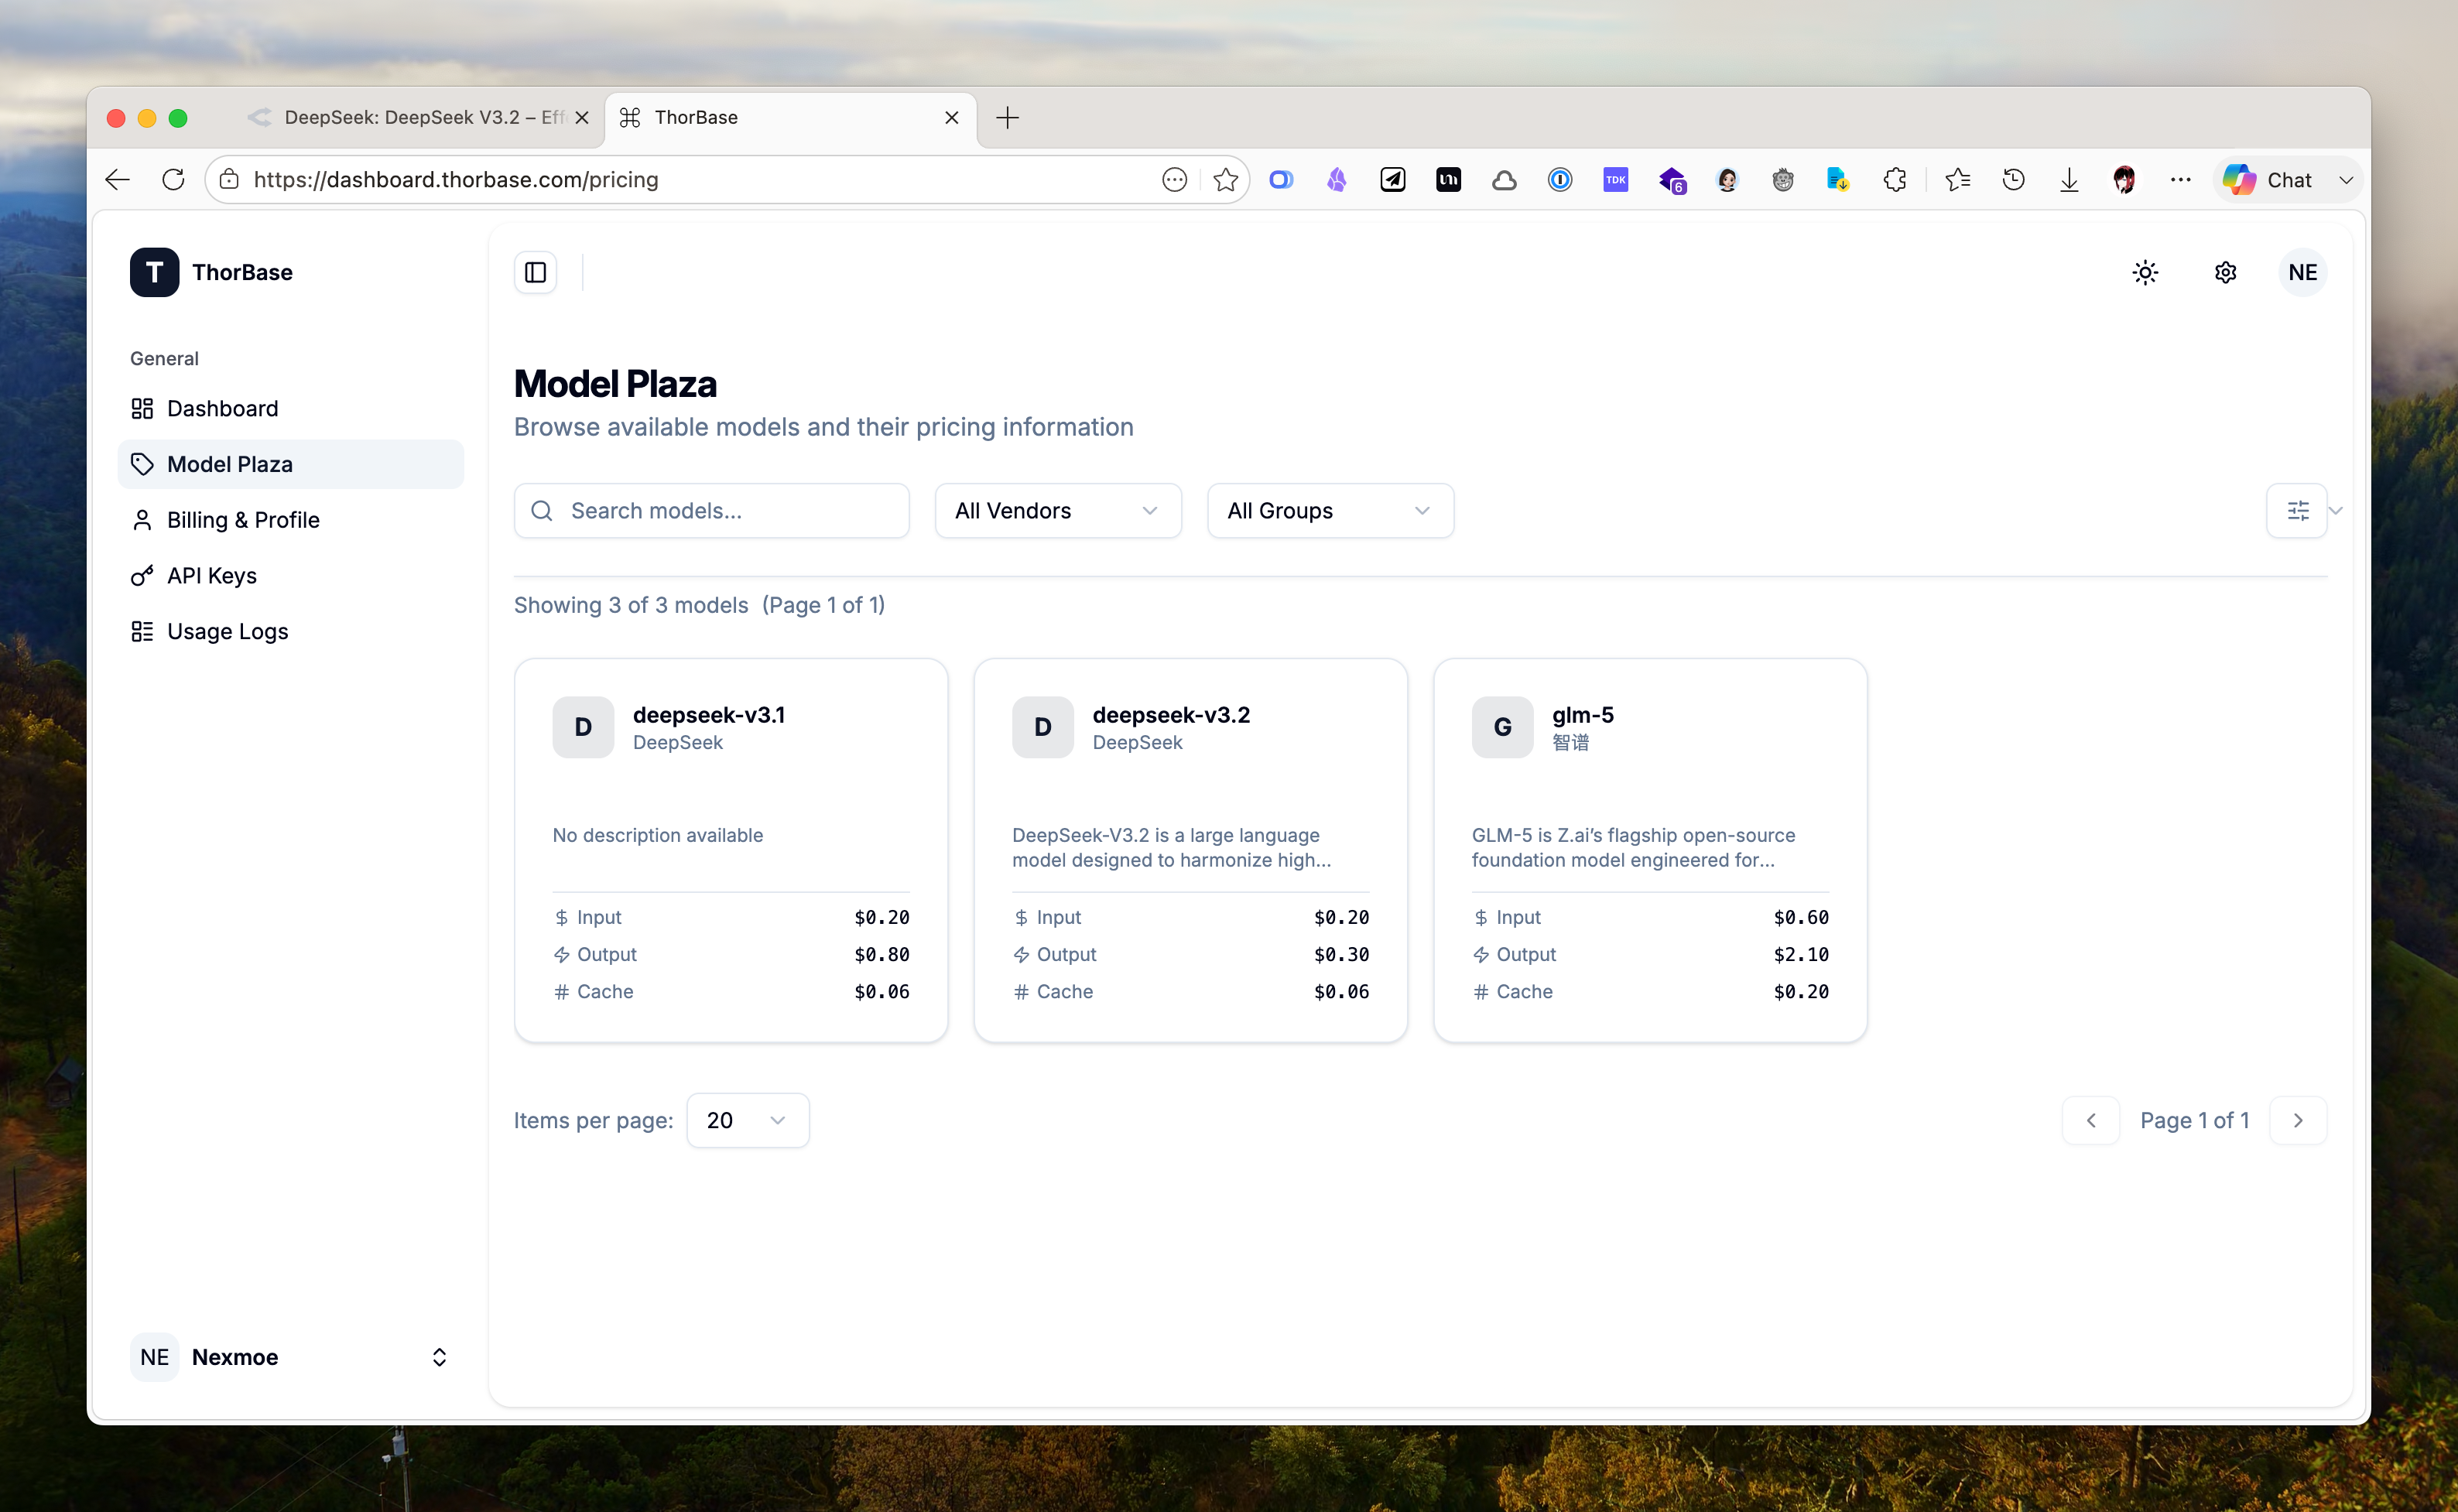Switch theme with the sun icon

coord(2145,272)
